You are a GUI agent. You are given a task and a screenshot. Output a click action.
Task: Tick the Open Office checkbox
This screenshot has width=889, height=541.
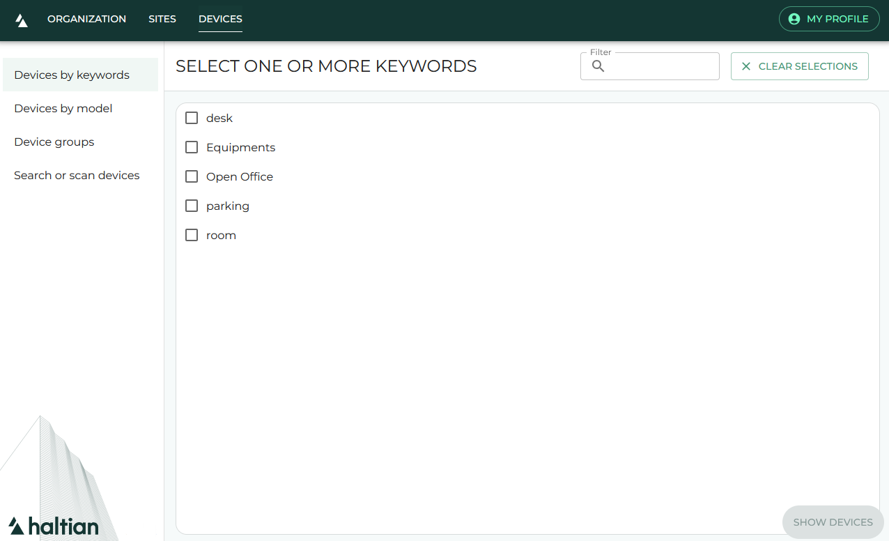tap(192, 176)
